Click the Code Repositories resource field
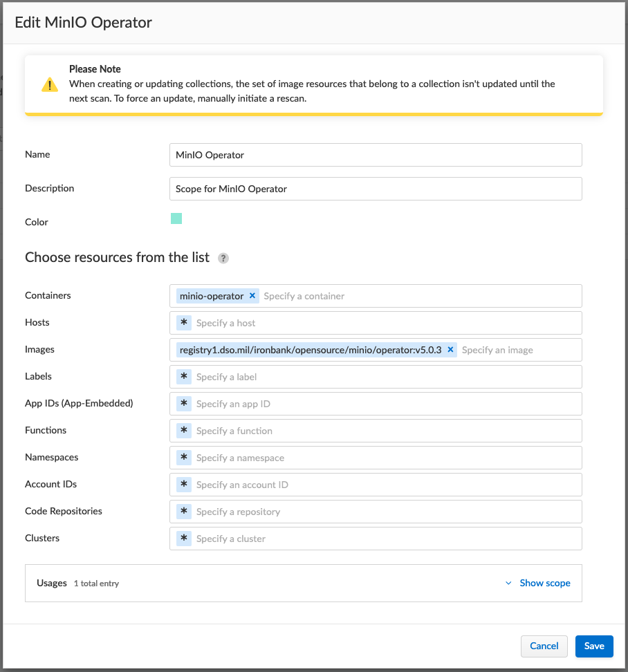This screenshot has height=672, width=628. point(387,512)
